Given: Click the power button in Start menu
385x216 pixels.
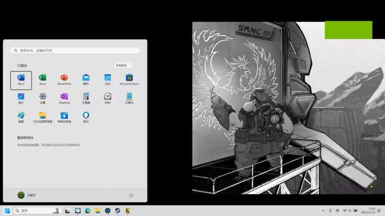Looking at the screenshot, I should (131, 195).
